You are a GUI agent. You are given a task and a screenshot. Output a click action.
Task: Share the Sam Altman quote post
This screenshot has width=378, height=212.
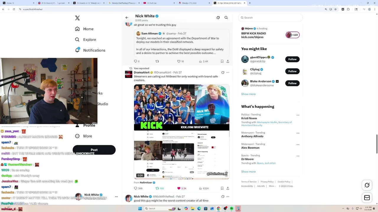click(228, 61)
